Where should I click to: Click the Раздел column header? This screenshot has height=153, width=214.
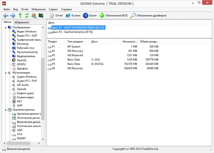point(56,42)
